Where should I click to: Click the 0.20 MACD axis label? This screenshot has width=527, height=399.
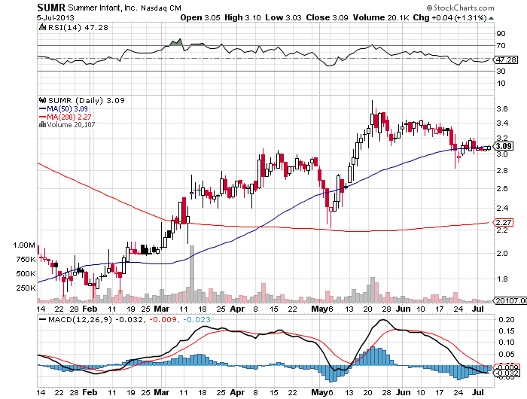click(507, 319)
